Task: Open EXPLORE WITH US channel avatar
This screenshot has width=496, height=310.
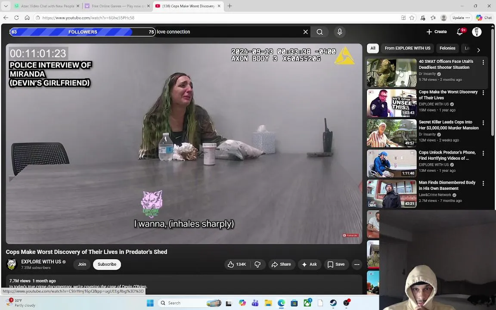Action: click(12, 264)
